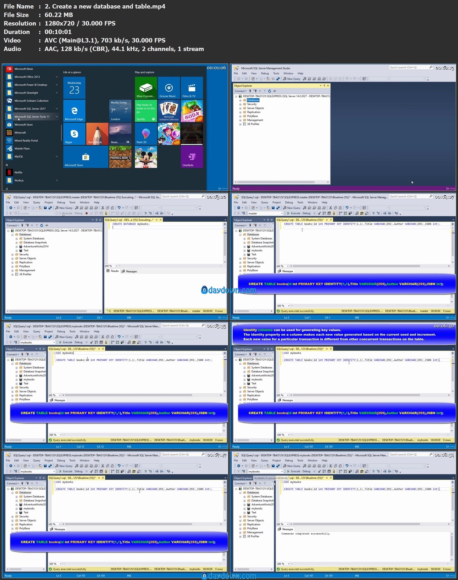Screen dimensions: 458x580
Task: Open the Candy Crush Soda tile
Action: click(192, 111)
